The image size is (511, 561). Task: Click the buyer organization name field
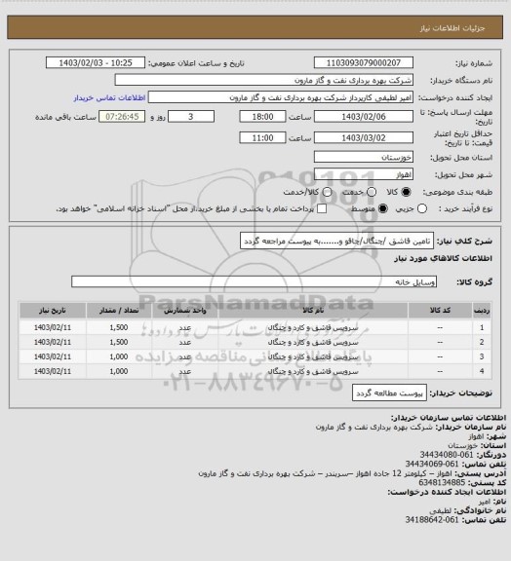pyautogui.click(x=263, y=80)
